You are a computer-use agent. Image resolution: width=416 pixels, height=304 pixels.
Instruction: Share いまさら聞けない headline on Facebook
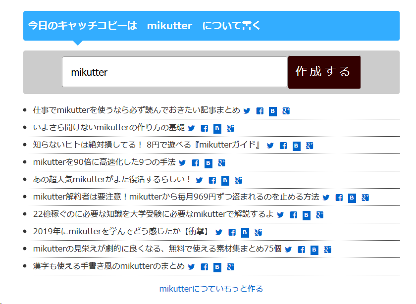click(x=205, y=129)
